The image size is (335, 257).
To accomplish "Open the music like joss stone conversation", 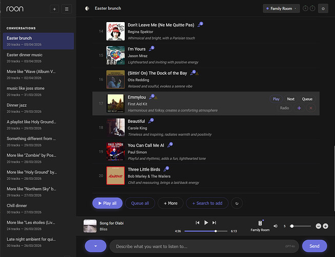I will (38, 91).
